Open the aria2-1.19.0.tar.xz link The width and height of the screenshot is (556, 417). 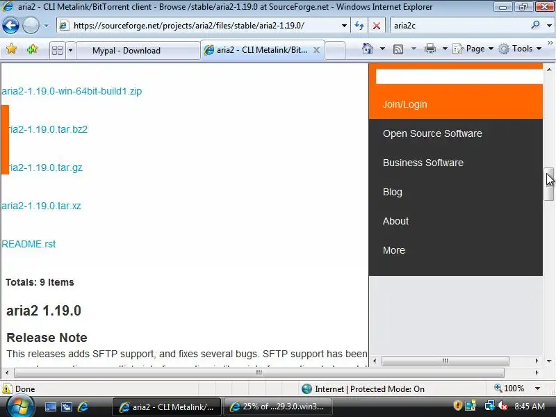pyautogui.click(x=41, y=206)
